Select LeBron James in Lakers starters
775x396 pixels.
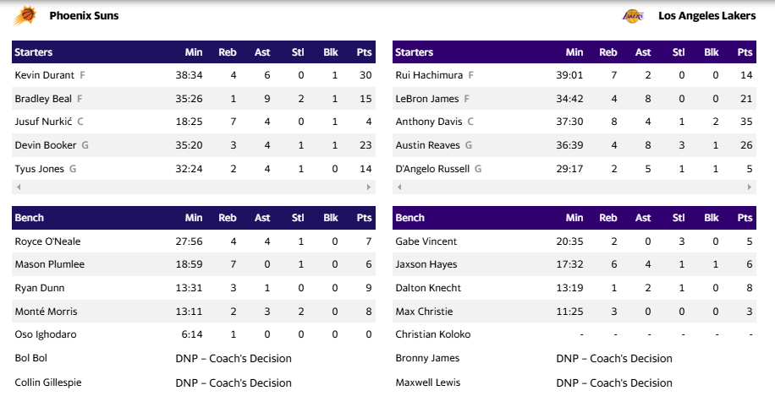(426, 99)
